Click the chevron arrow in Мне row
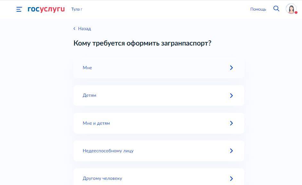 (x=231, y=68)
